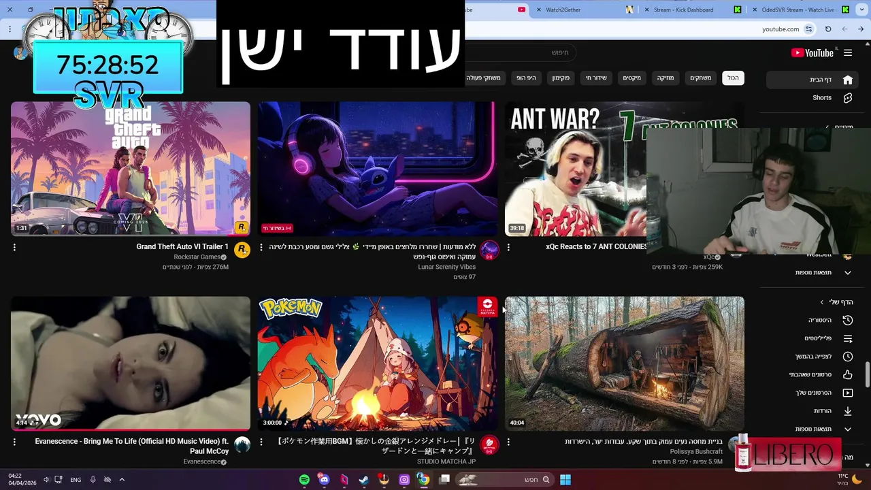Open the YouTube hamburger guide menu
871x490 pixels.
[x=848, y=53]
